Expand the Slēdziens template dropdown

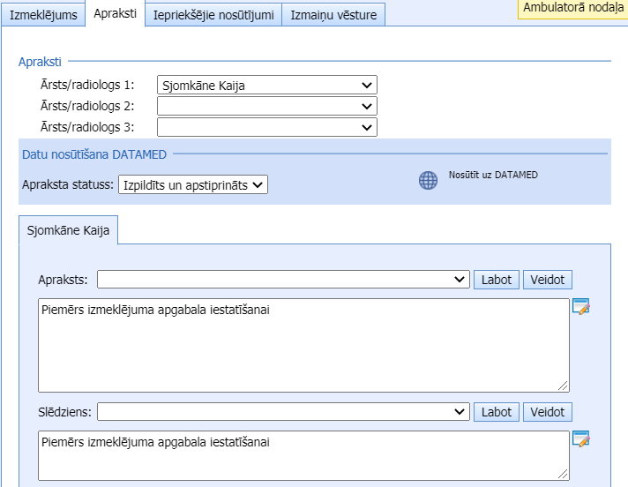click(x=282, y=412)
